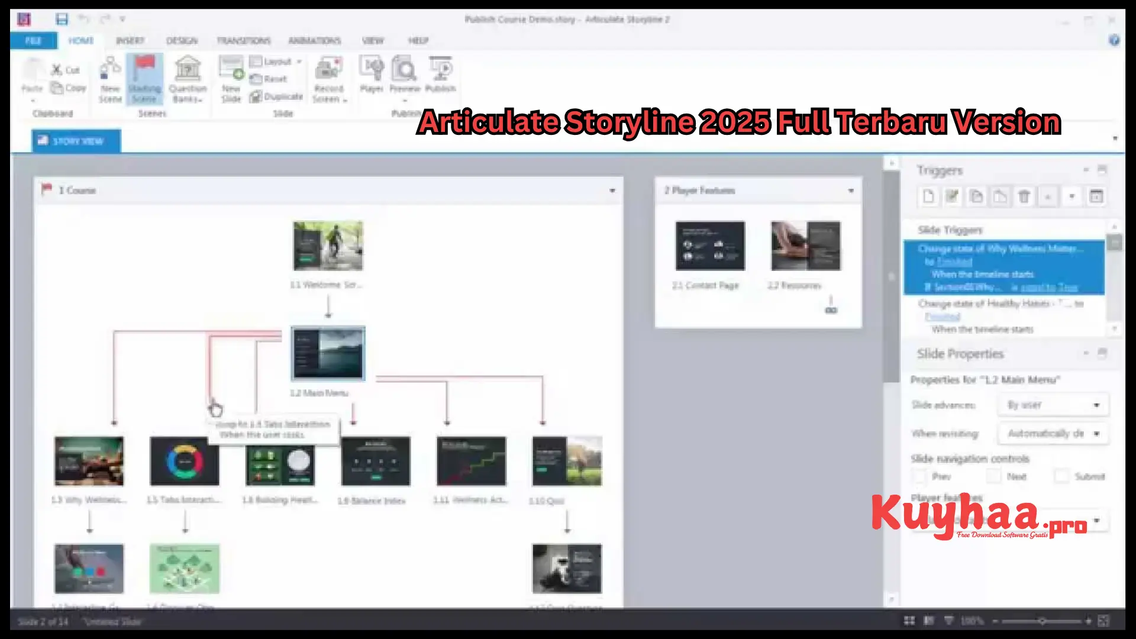Viewport: 1136px width, 639px height.
Task: Open Question Banks from the ribbon
Action: [x=188, y=80]
